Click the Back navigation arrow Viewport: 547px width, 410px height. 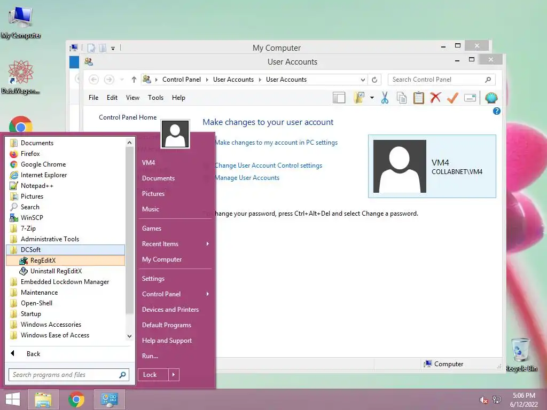[x=93, y=80]
